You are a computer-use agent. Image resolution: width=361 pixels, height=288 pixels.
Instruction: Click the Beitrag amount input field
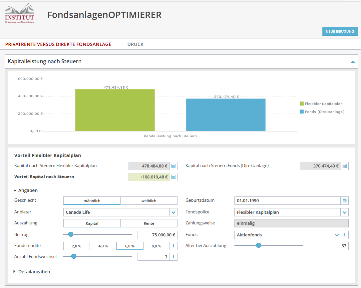[157, 235]
